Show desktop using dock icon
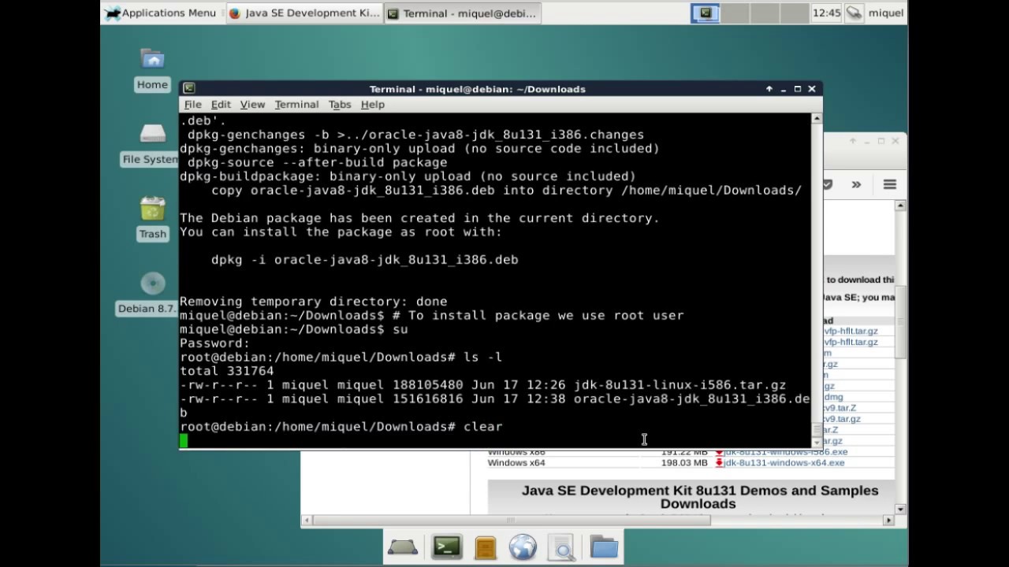The image size is (1009, 567). coord(402,547)
